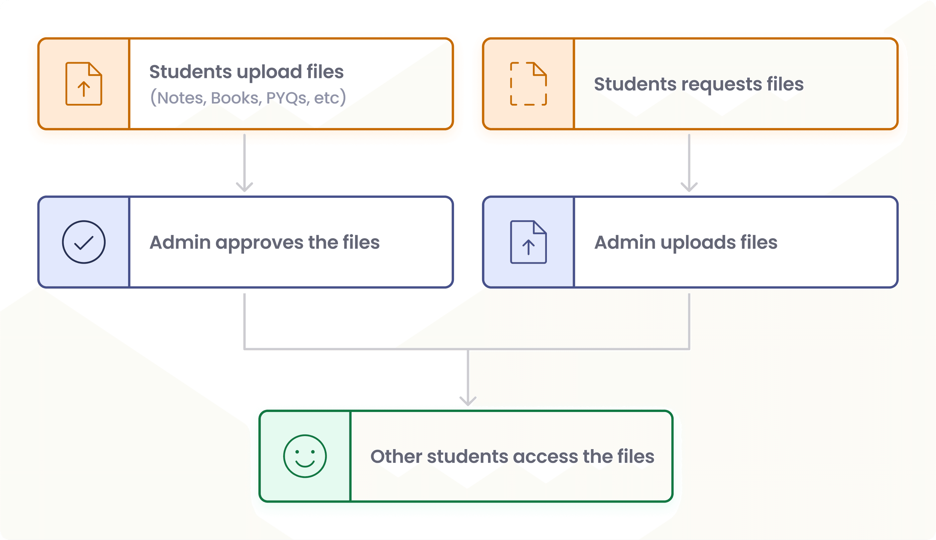Viewport: 936px width, 540px height.
Task: Select 'Students requests files' text
Action: pyautogui.click(x=699, y=84)
